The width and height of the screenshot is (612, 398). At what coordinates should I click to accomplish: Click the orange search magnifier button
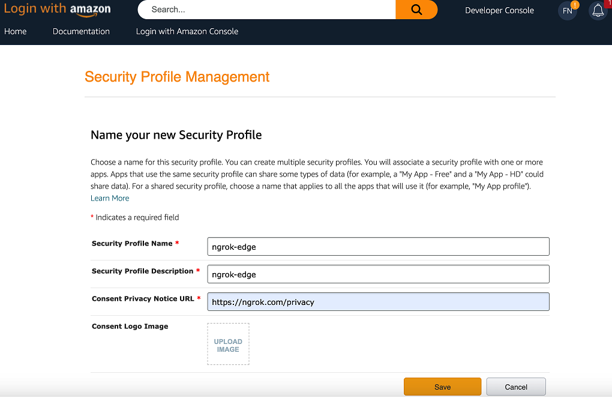[416, 10]
